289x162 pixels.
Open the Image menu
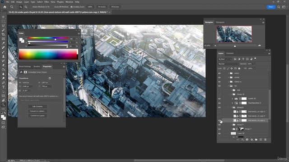pyautogui.click(x=19, y=2)
